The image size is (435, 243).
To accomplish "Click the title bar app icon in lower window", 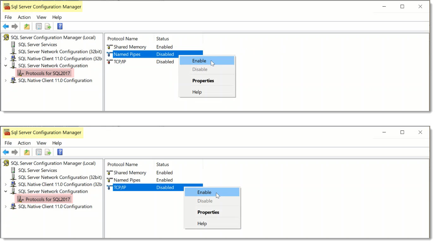I will pyautogui.click(x=7, y=132).
